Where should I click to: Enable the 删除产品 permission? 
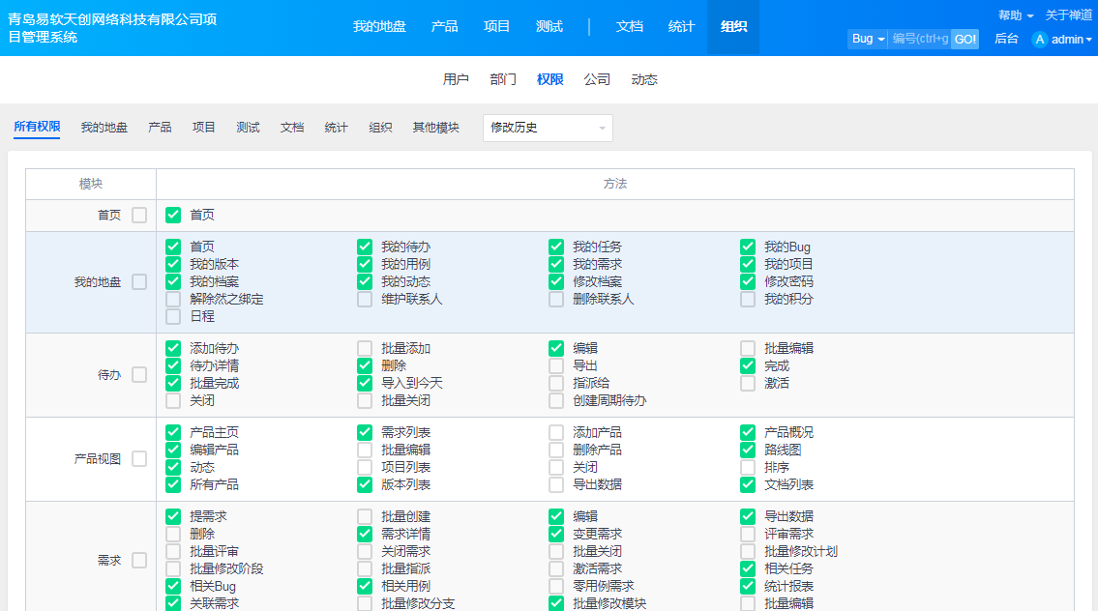point(556,450)
